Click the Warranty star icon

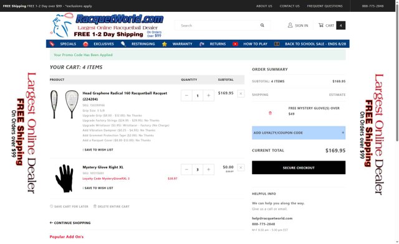[x=165, y=44]
